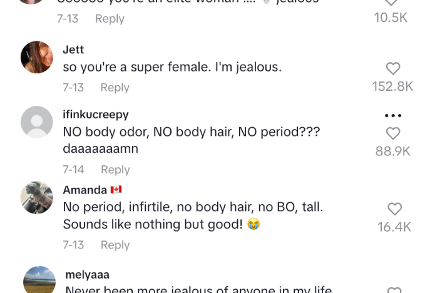Screen dimensions: 430x293
Task: Reply to Jett's comment
Action: (x=115, y=88)
